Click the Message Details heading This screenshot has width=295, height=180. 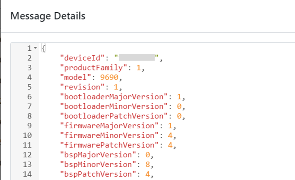click(x=48, y=16)
